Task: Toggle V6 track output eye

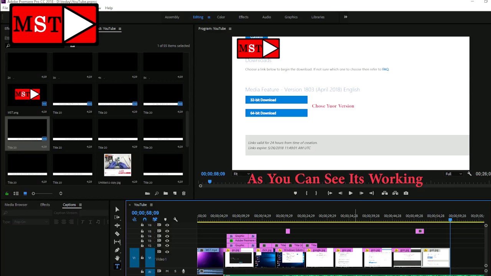Action: [167, 225]
